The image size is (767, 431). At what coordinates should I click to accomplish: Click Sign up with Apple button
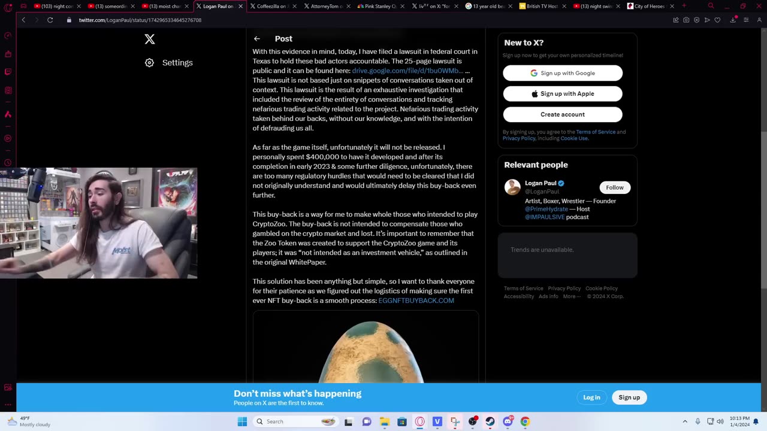pos(563,94)
